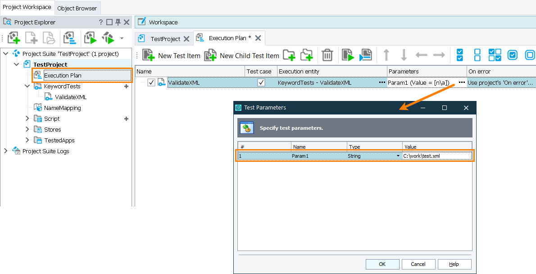This screenshot has height=274, width=536.
Task: Click OK in Test Parameters dialog
Action: pyautogui.click(x=382, y=264)
